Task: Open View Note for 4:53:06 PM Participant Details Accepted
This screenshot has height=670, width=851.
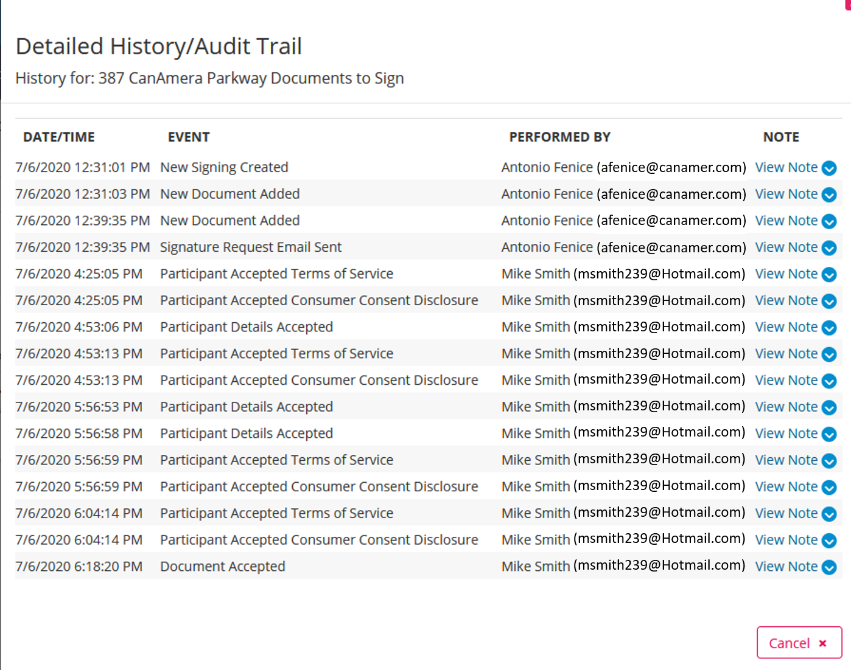Action: coord(786,327)
